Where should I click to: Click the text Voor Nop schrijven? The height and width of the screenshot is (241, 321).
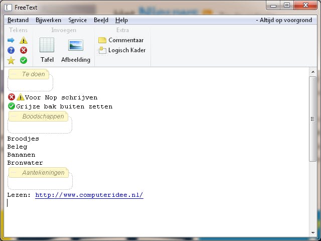click(61, 97)
